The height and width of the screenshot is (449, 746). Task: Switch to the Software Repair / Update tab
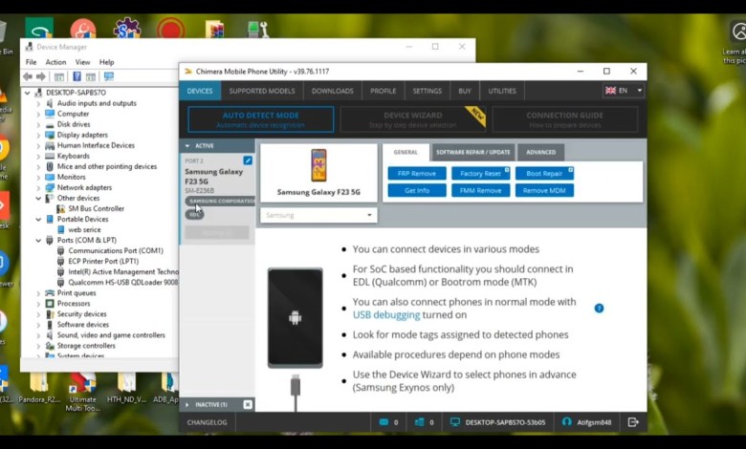click(473, 152)
